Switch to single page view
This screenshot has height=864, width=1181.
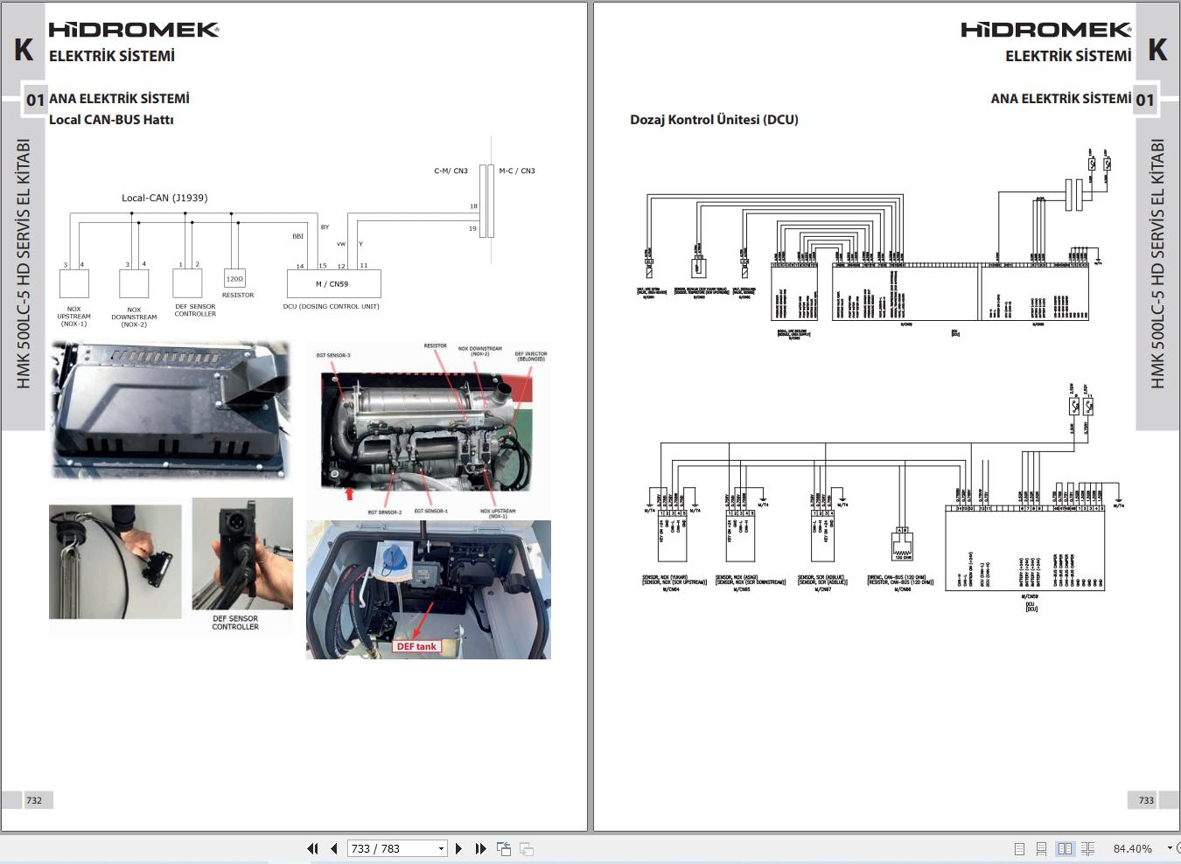[1019, 848]
